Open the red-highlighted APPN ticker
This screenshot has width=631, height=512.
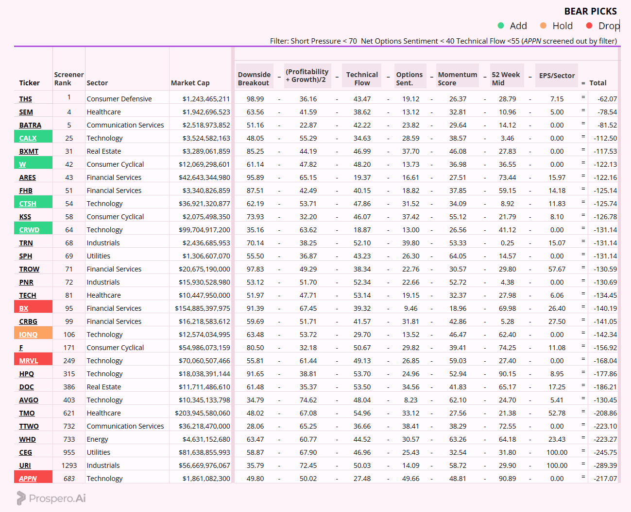coord(28,479)
